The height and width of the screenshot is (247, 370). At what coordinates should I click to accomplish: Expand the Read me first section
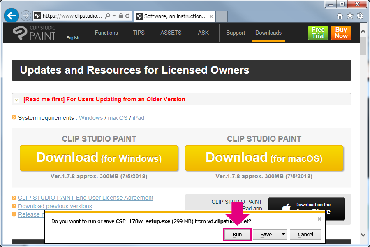[x=16, y=100]
